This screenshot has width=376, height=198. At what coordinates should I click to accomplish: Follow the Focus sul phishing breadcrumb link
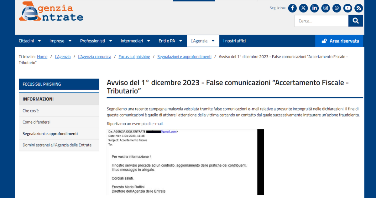pos(134,57)
